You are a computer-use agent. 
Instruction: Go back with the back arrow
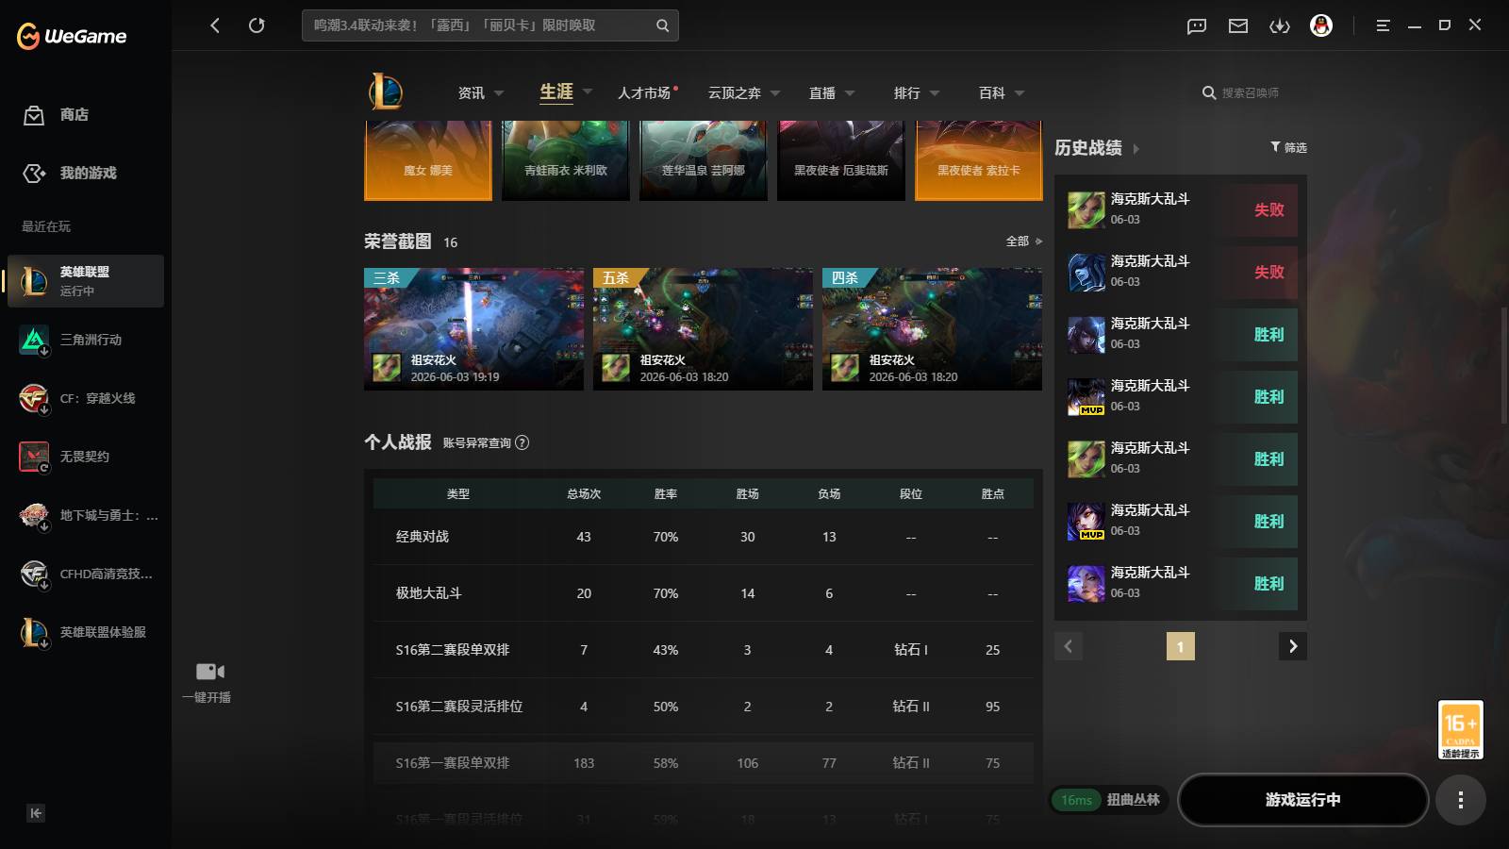[215, 25]
